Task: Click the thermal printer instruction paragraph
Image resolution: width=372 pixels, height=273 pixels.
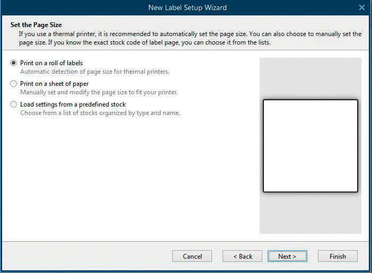Action: [190, 38]
